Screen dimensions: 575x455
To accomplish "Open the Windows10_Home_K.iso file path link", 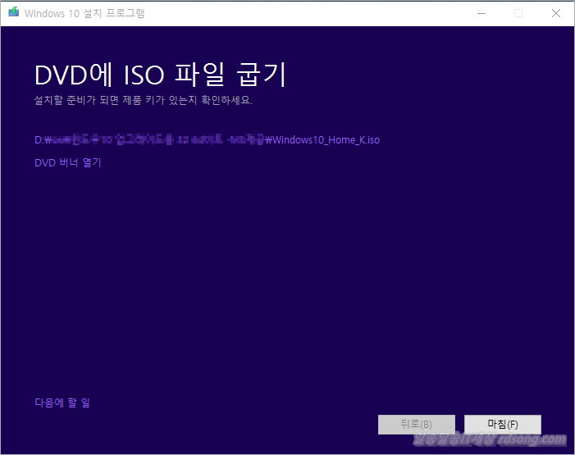I will click(207, 139).
